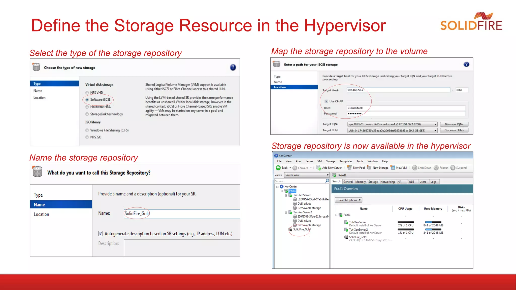
Task: Open help in iSCSI storage path dialog
Action: [x=466, y=64]
